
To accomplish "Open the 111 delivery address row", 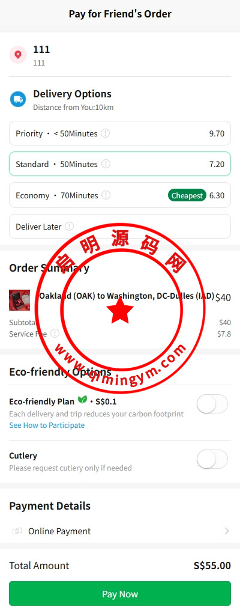I will pyautogui.click(x=120, y=55).
